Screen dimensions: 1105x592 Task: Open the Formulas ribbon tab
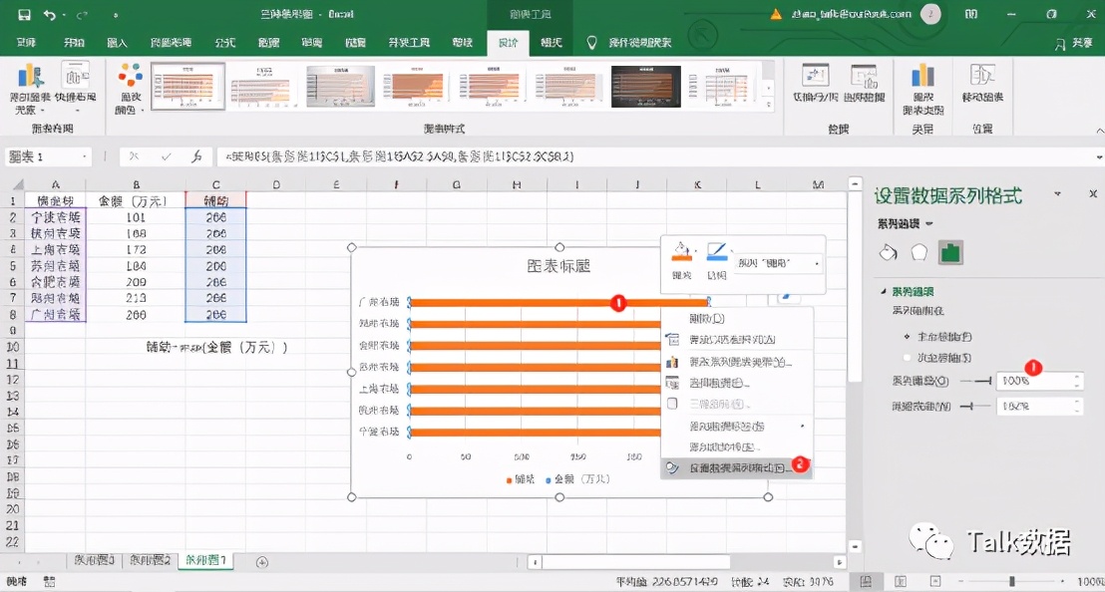tap(224, 43)
